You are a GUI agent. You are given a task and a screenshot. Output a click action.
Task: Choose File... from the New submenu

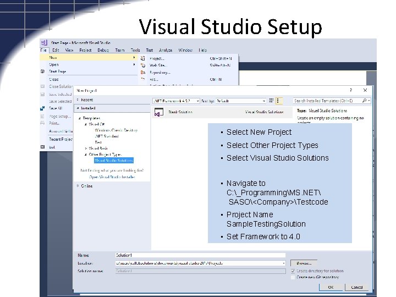coord(188,79)
